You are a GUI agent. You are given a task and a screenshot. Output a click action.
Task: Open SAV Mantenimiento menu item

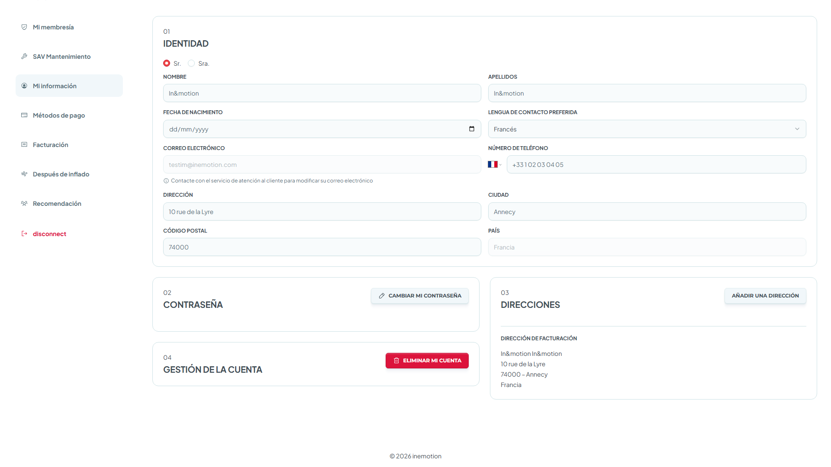[x=69, y=56]
